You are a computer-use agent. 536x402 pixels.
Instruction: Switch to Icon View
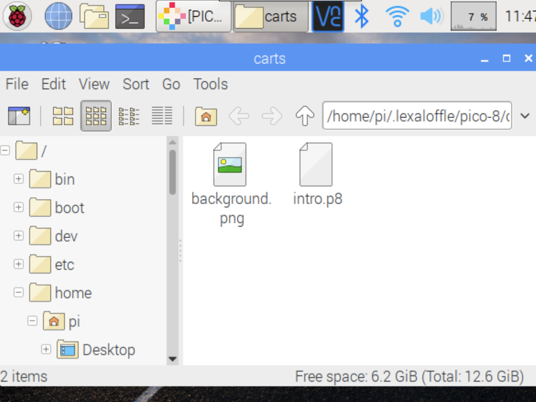63,116
